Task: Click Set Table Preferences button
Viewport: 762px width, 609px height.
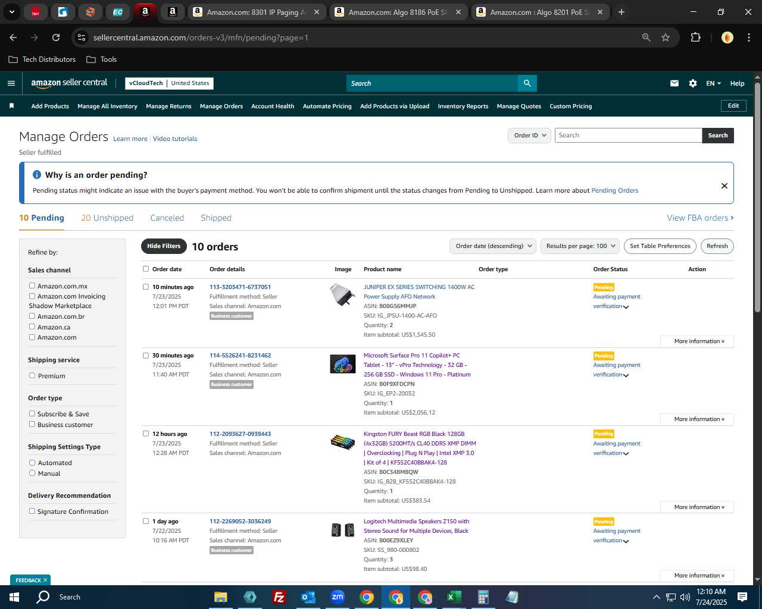Action: pos(660,246)
